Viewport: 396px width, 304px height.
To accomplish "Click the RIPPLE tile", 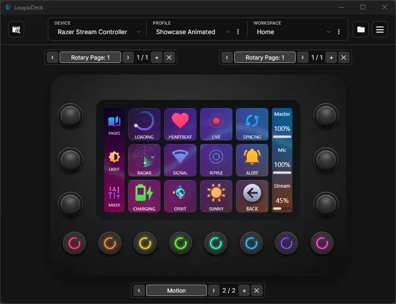I will click(216, 160).
